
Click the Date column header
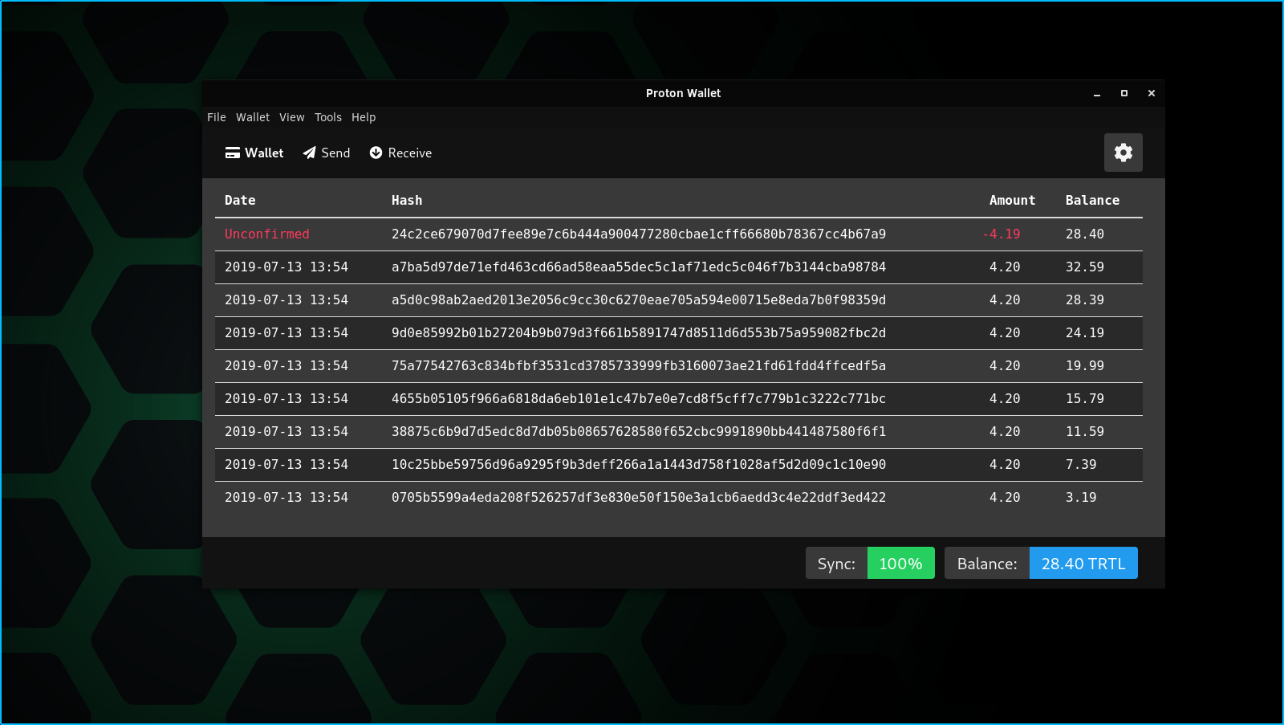(x=240, y=200)
